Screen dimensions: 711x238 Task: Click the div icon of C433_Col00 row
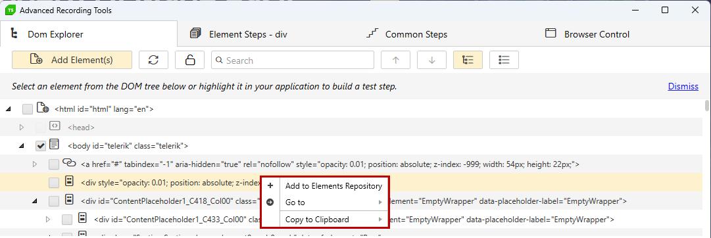(x=82, y=218)
